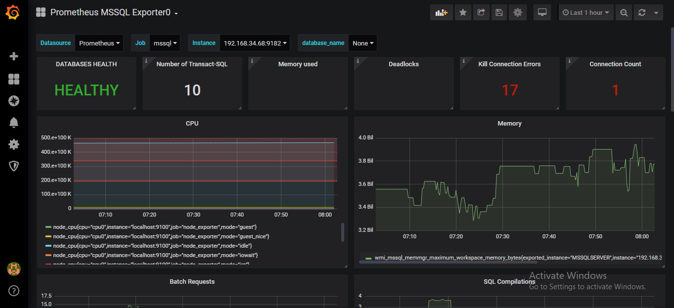Open the Deadlocks panel title menu
Screen dimensions: 674x308
pos(404,64)
